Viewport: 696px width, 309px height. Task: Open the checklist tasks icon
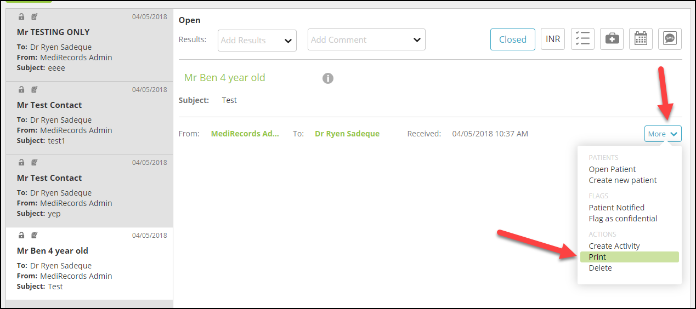pos(582,39)
